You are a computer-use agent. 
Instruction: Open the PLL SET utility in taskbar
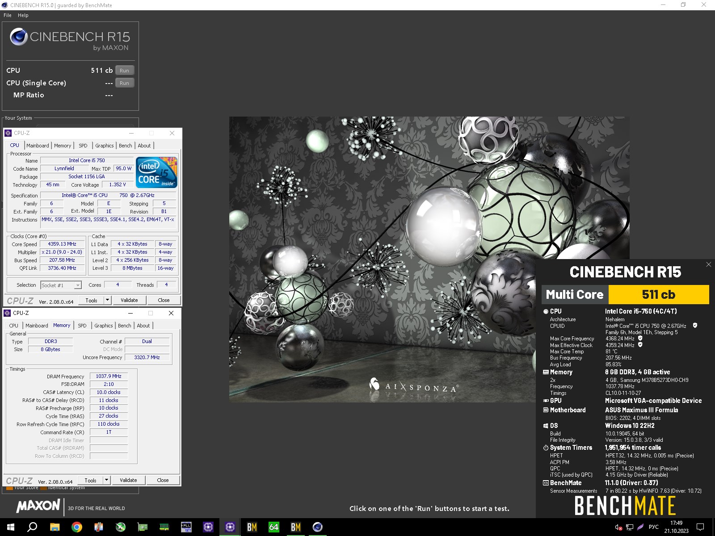click(x=186, y=527)
